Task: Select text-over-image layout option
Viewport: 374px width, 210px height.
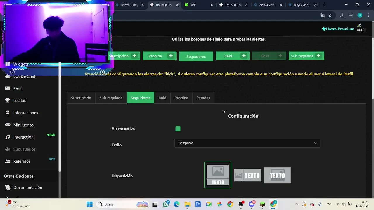Action: point(277,175)
